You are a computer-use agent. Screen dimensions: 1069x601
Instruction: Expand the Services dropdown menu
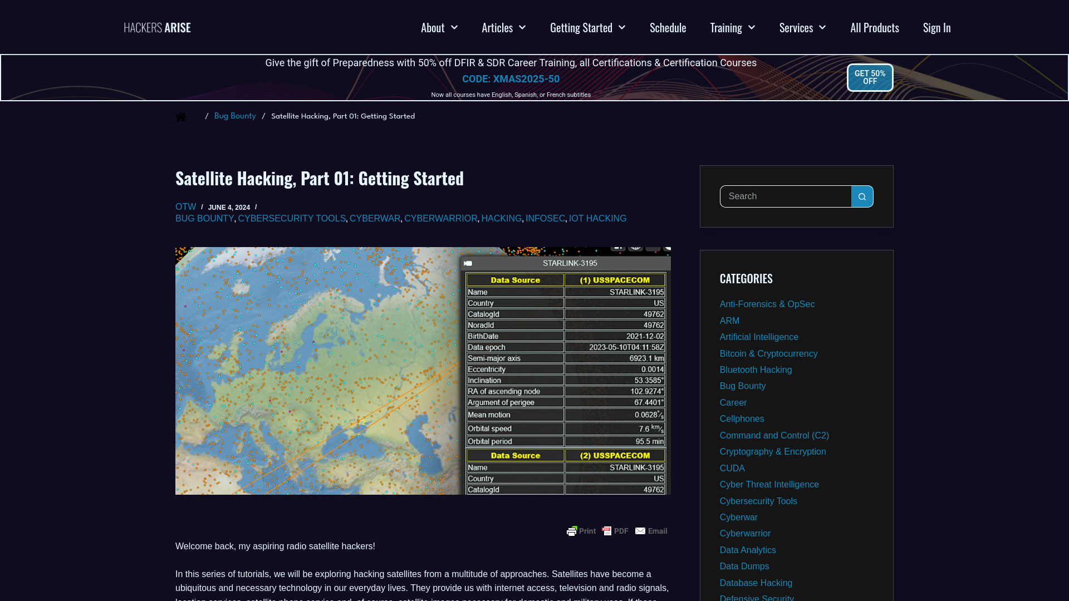click(x=822, y=27)
